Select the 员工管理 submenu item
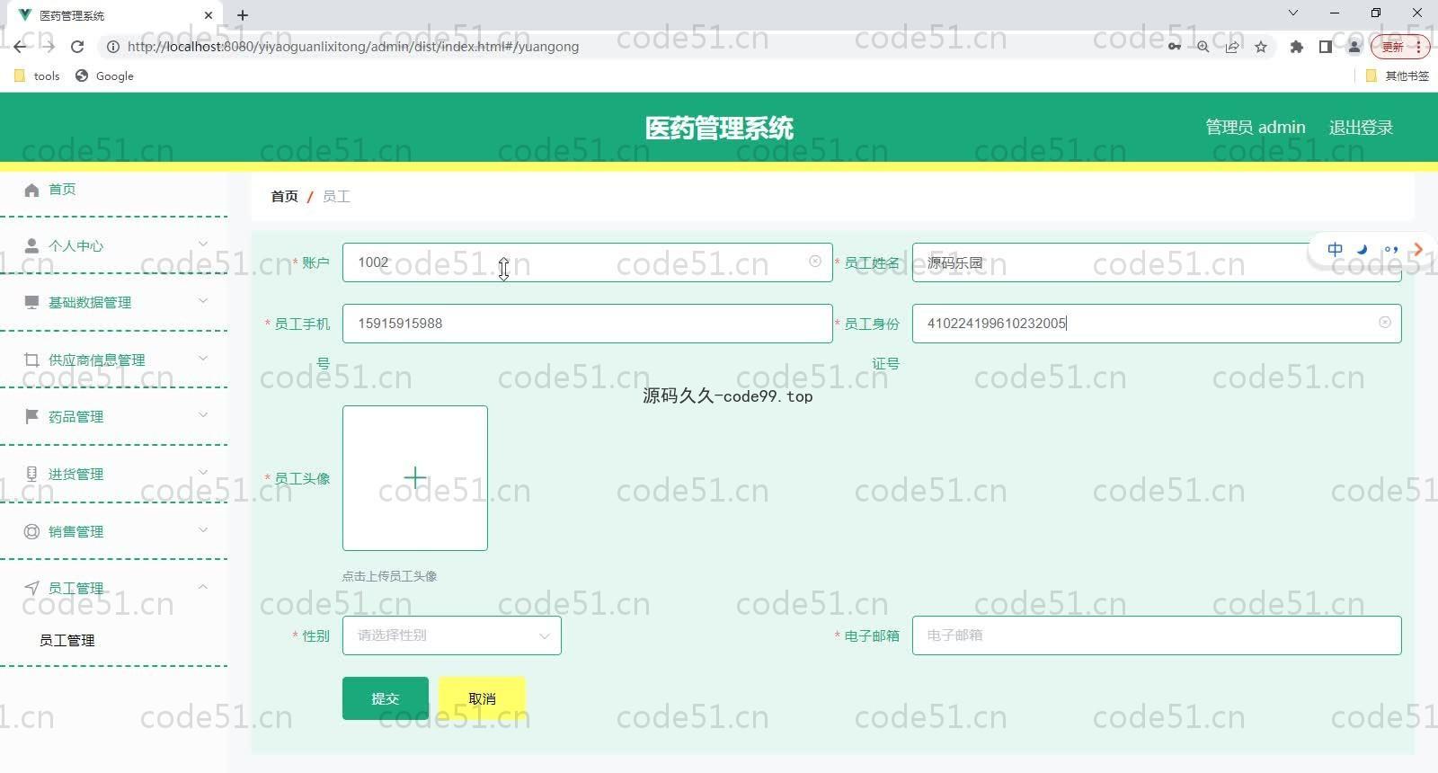The image size is (1438, 773). point(67,640)
